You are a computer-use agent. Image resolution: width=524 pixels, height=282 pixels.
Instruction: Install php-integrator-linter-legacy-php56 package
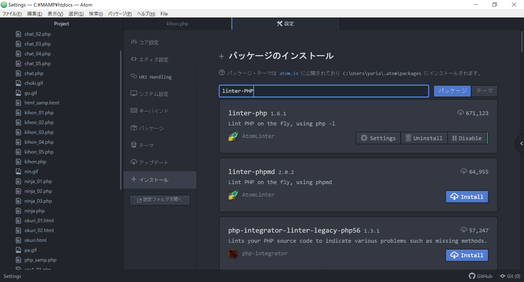tap(467, 255)
